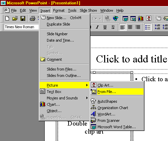
Task: Open the Edit menu
Action: pyautogui.click(x=23, y=10)
